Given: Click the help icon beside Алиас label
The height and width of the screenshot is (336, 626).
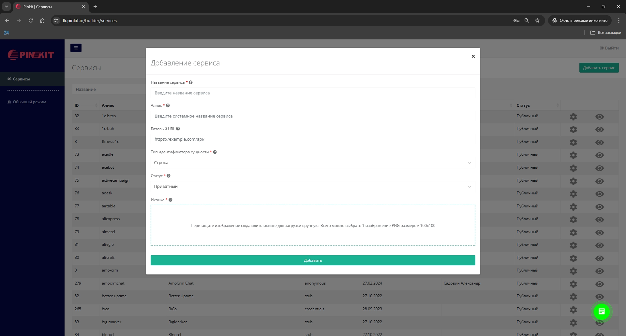Looking at the screenshot, I should click(x=168, y=105).
